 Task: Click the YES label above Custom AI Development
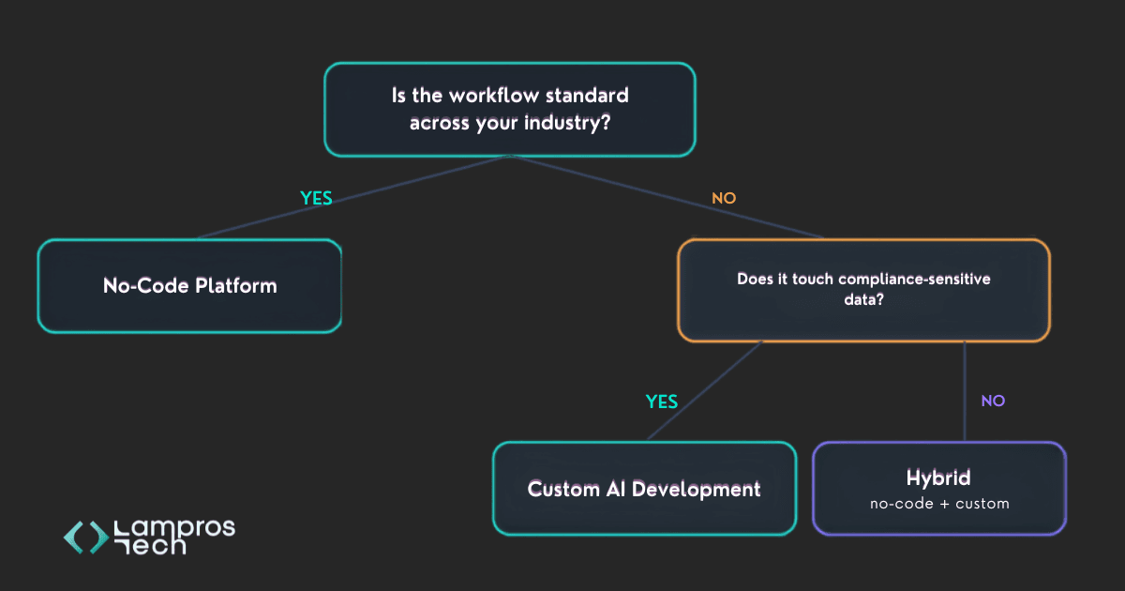(661, 402)
